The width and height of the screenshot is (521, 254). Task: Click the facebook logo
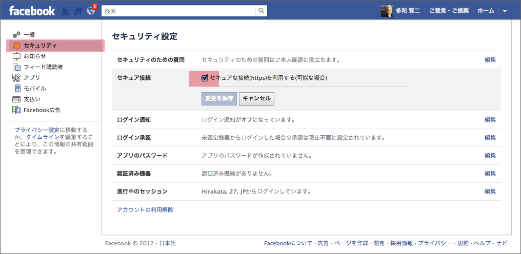point(32,11)
